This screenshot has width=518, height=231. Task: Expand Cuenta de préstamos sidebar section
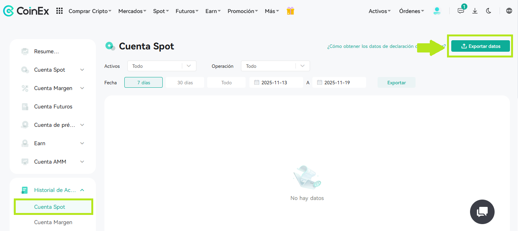[82, 125]
